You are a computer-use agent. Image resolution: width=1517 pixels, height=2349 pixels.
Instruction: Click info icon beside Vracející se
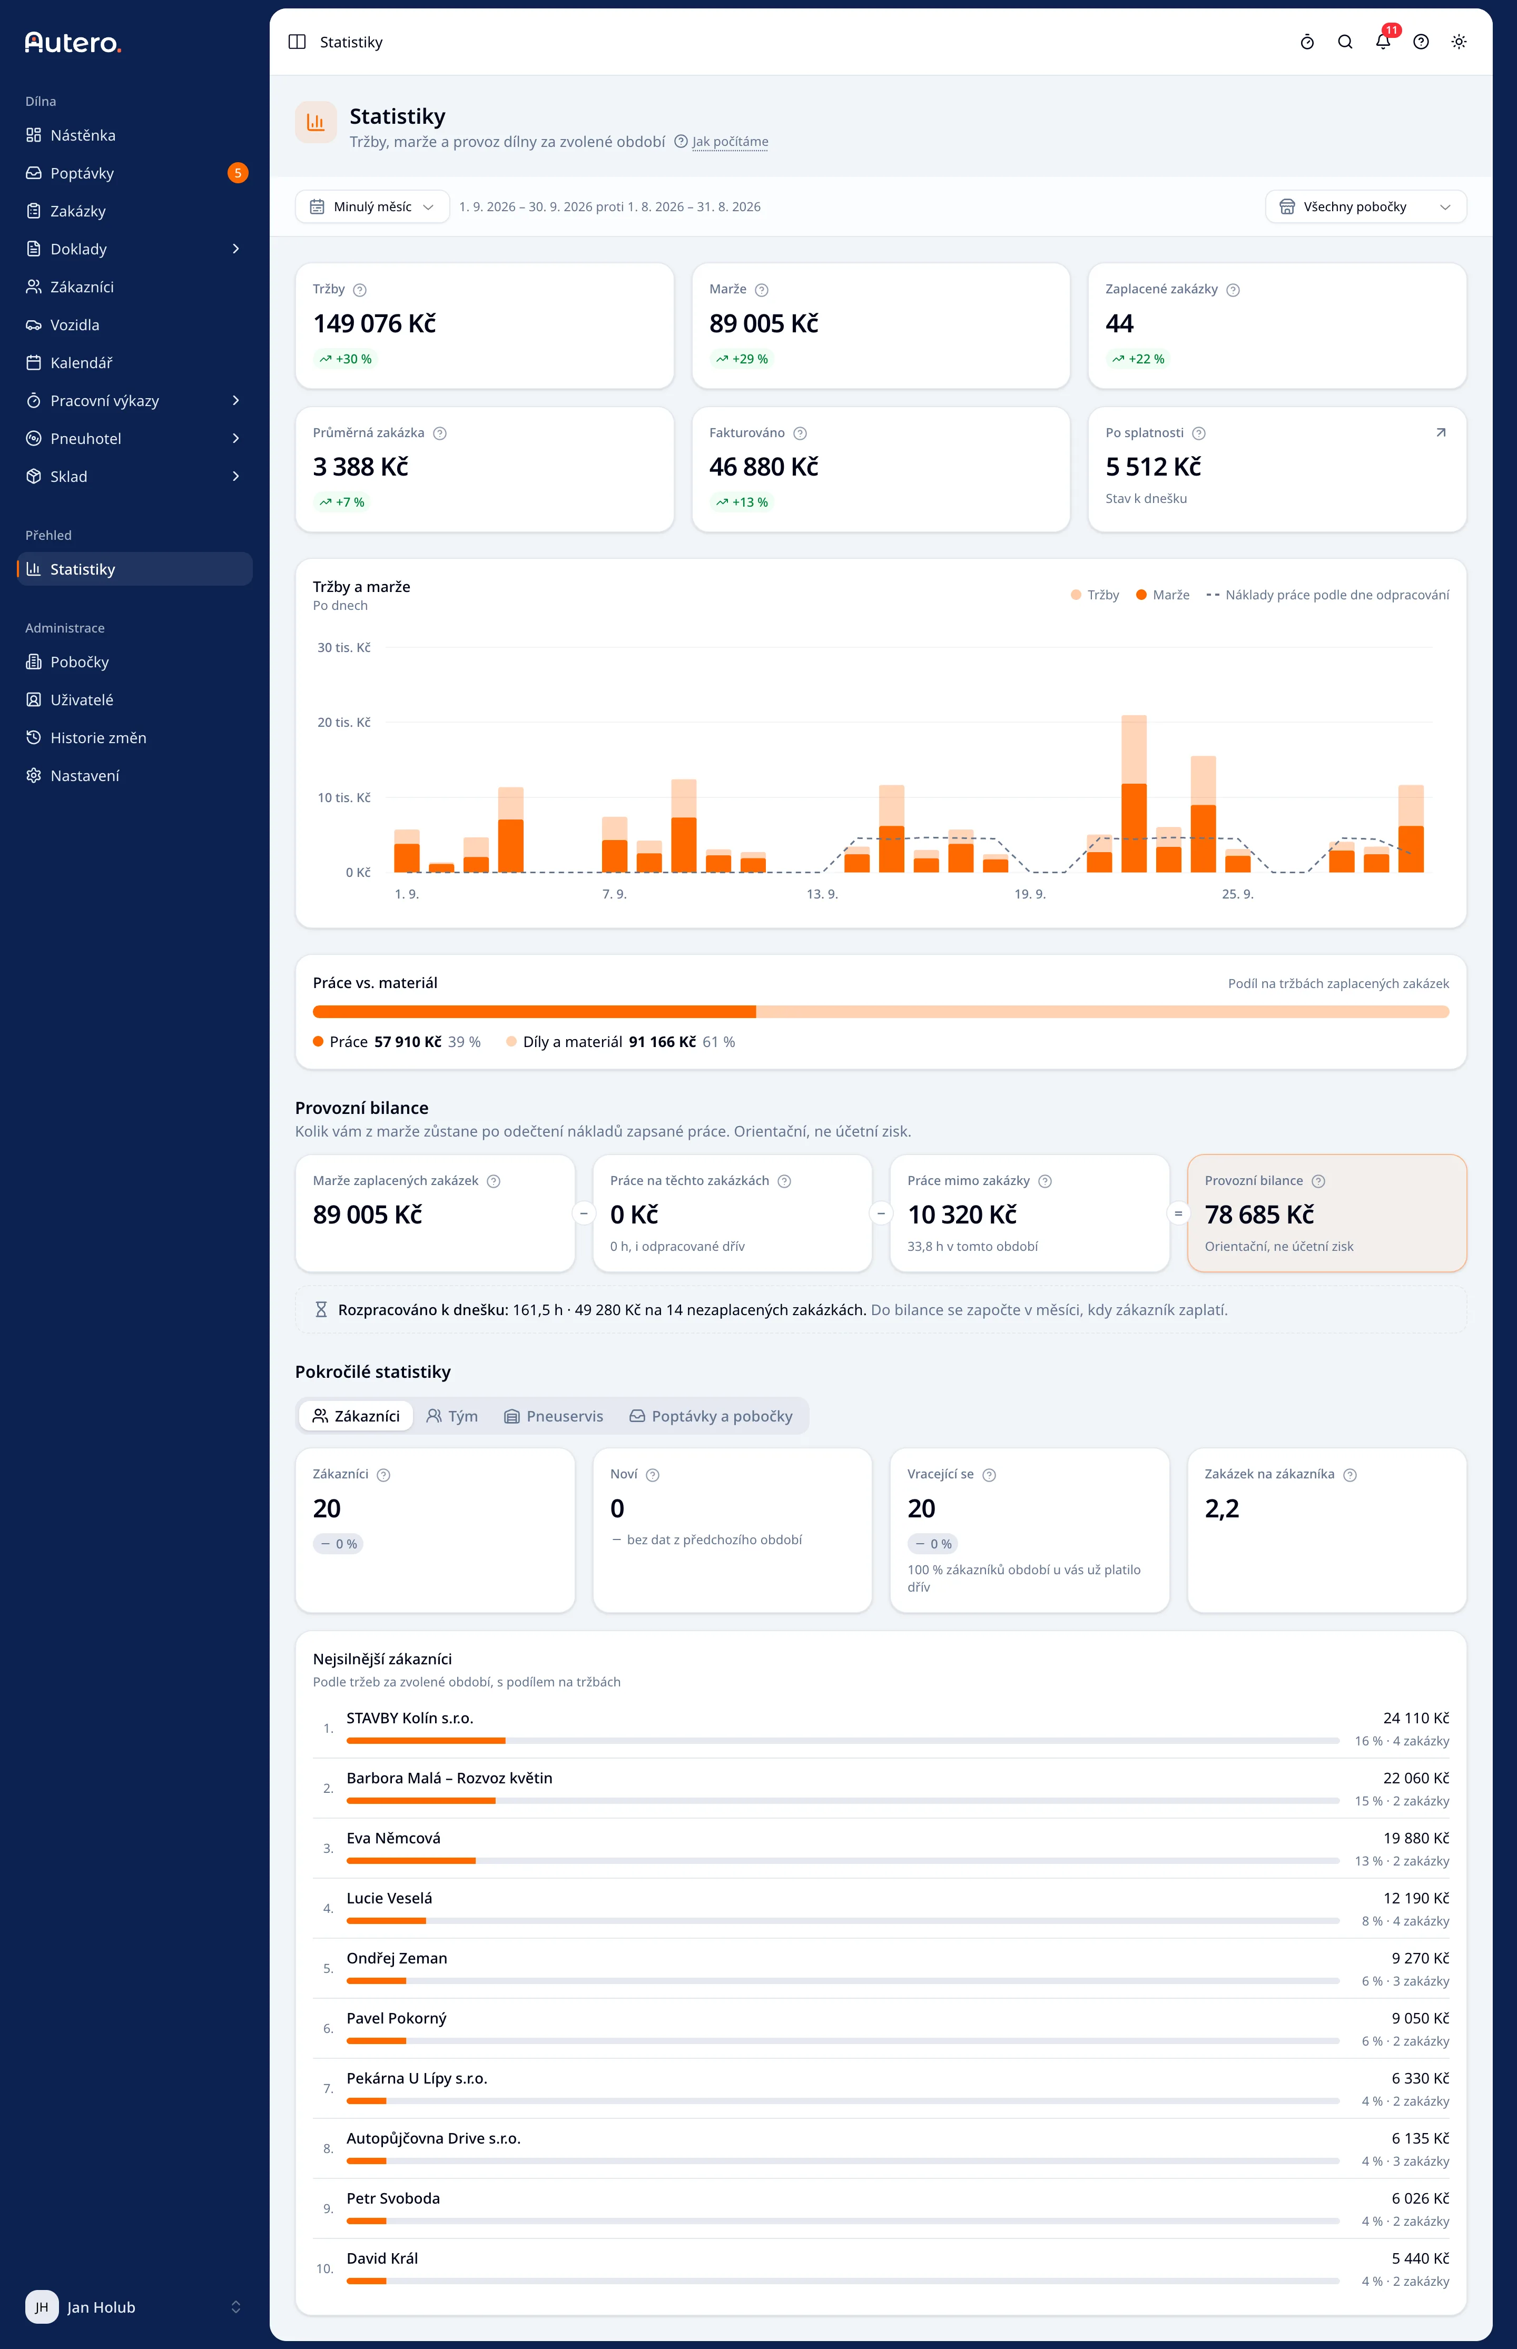pyautogui.click(x=989, y=1474)
